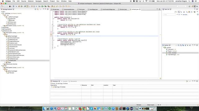Click the Location column header in Problems
199x111 pixels.
coord(108,85)
